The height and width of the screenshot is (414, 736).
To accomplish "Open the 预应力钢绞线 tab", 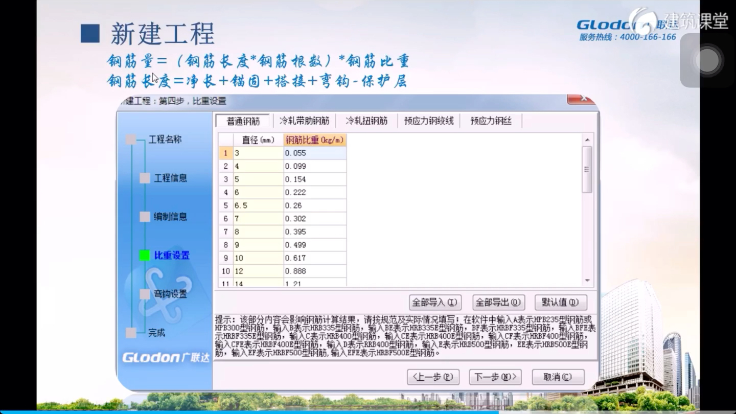I will [429, 121].
